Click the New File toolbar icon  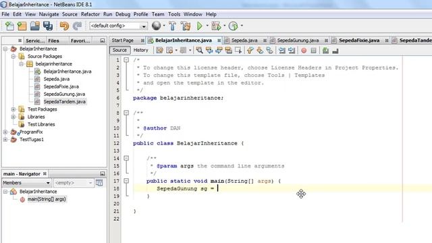pos(9,26)
